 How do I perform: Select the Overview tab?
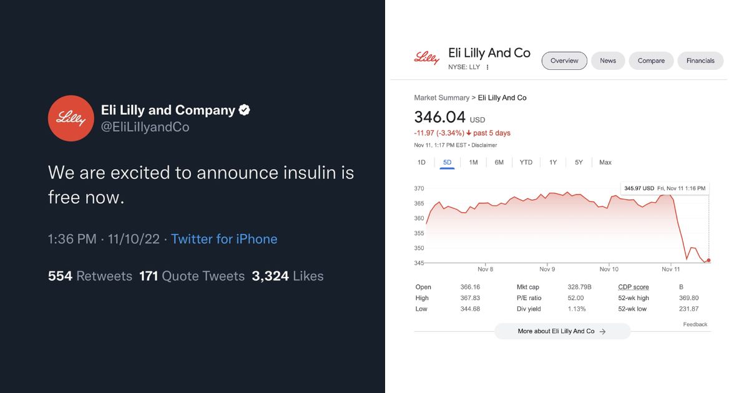[564, 61]
